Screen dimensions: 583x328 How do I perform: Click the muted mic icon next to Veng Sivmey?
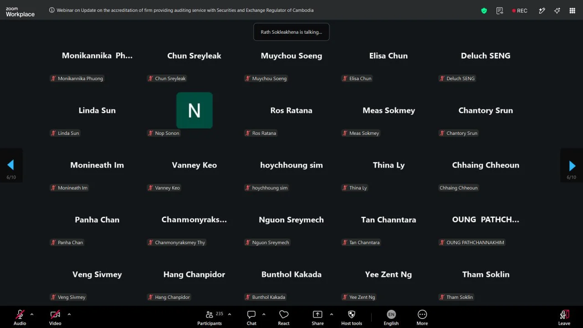[53, 297]
